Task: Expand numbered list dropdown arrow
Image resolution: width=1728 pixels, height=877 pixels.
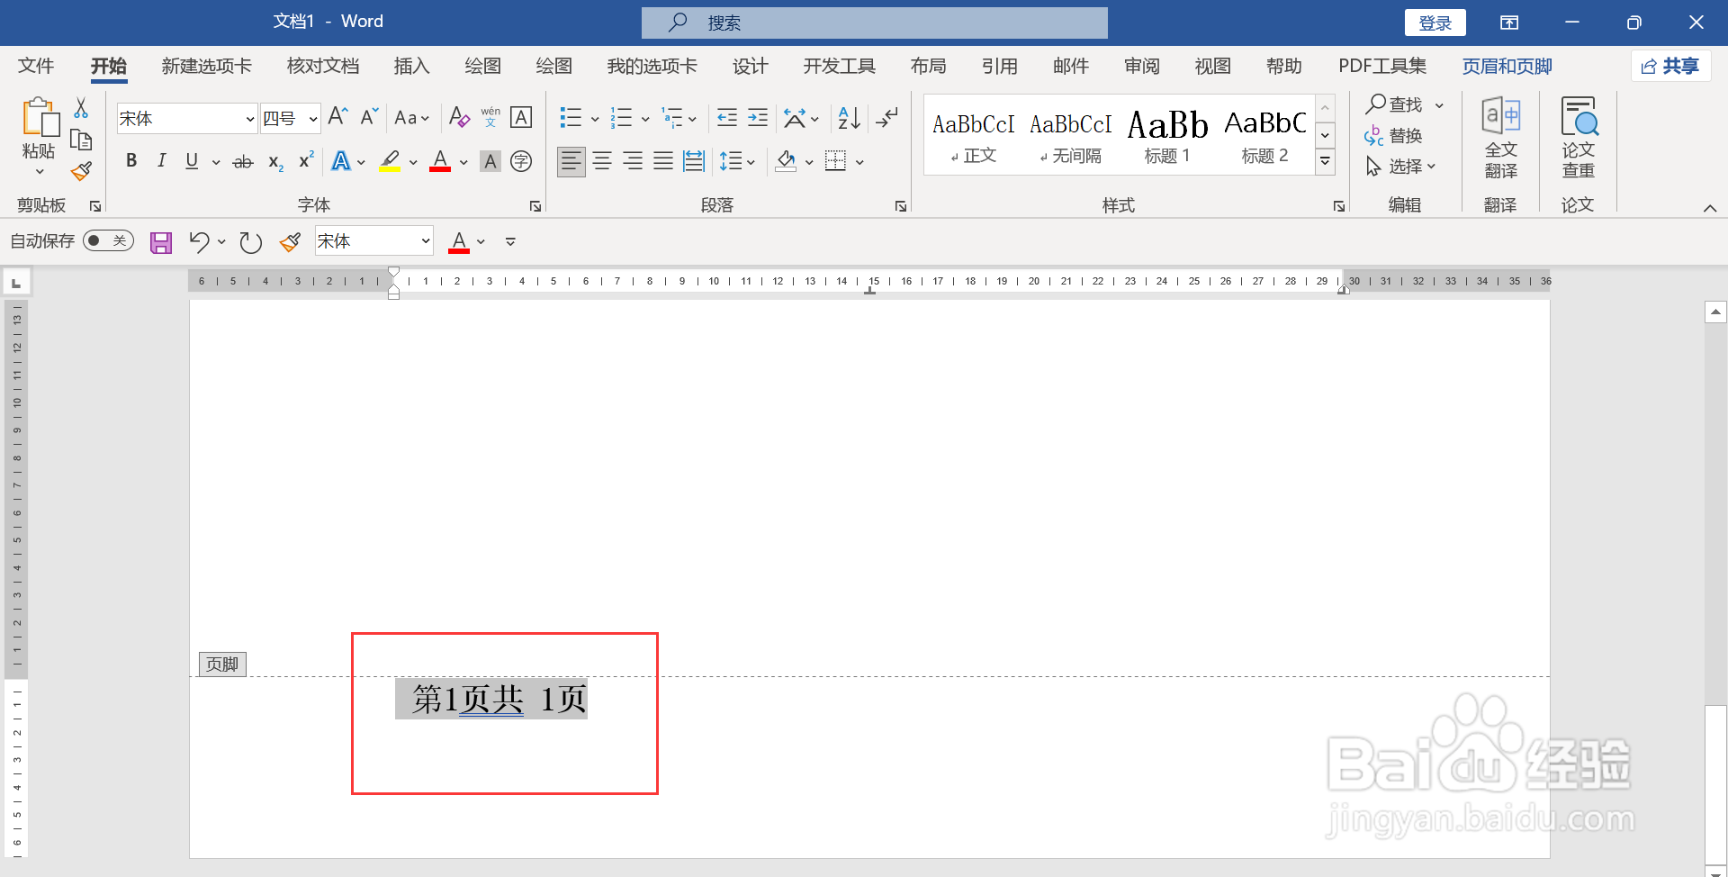Action: tap(645, 118)
